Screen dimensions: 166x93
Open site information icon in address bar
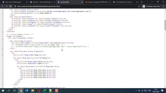click(15, 6)
